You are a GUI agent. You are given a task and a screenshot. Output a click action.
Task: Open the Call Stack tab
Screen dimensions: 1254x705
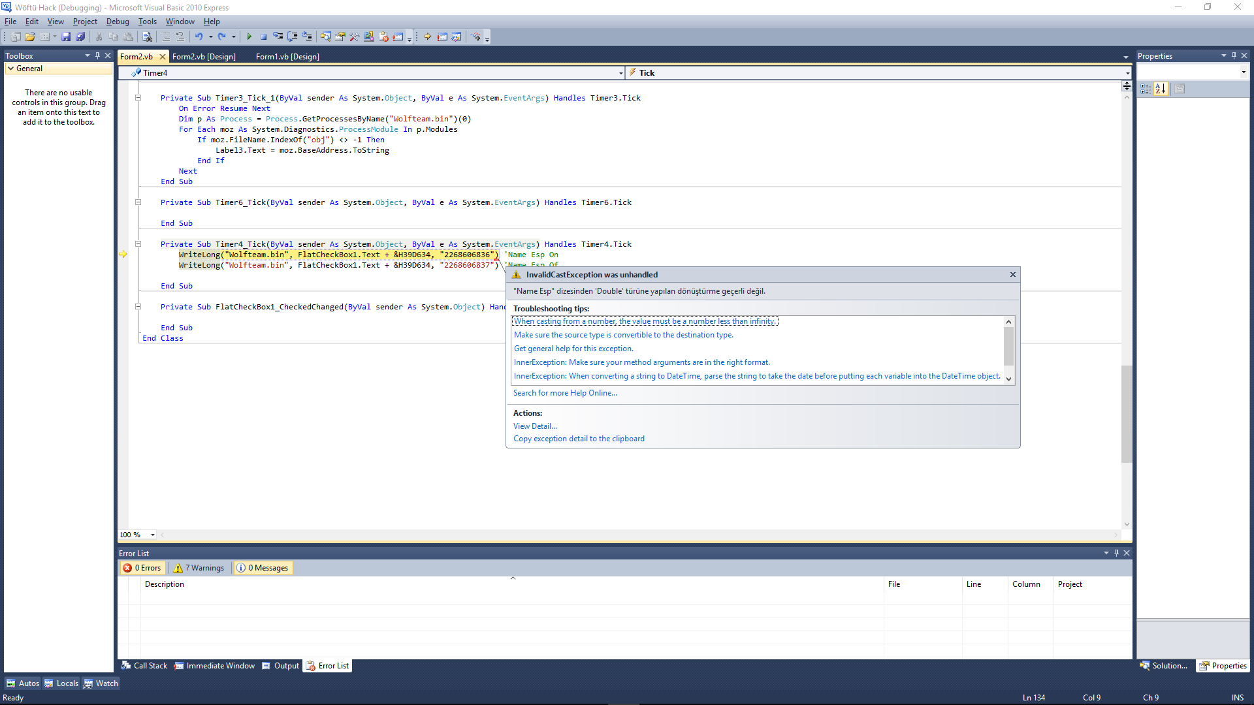[144, 666]
